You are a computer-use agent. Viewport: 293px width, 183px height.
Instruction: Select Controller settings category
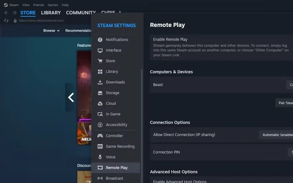(x=117, y=136)
